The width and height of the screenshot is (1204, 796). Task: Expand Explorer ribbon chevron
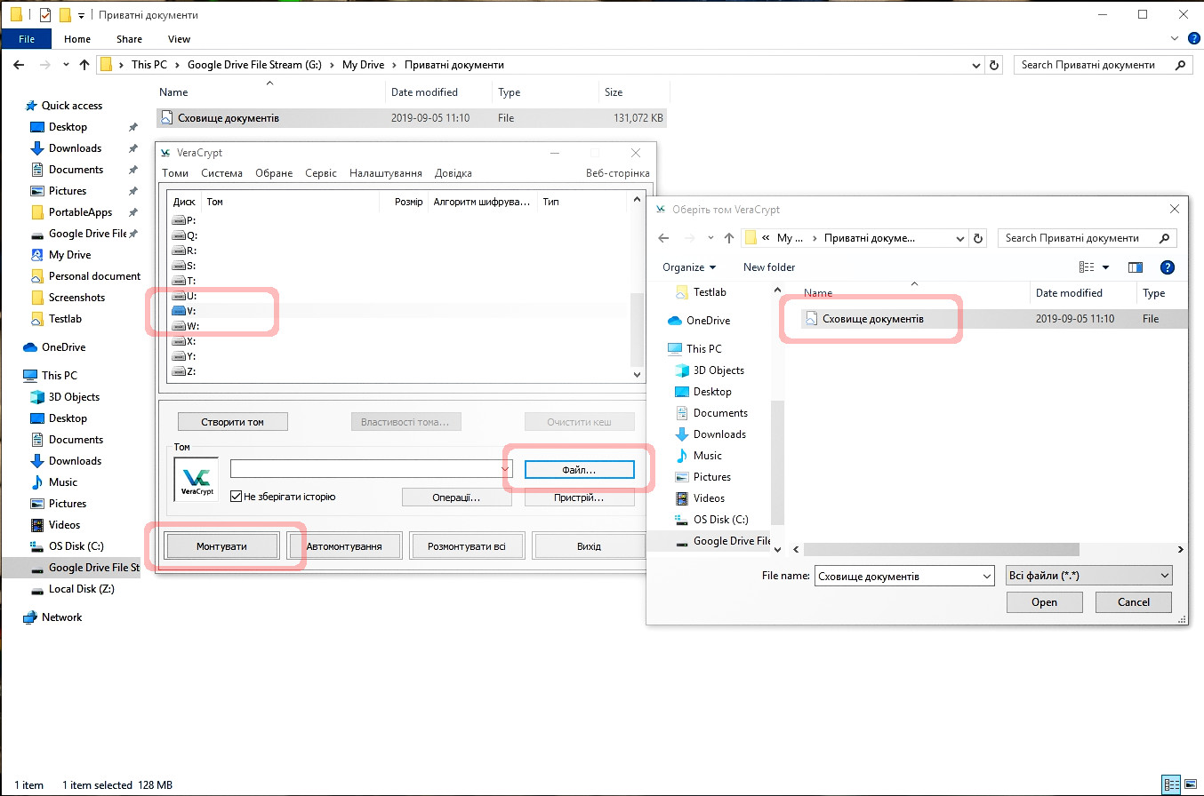[1176, 39]
